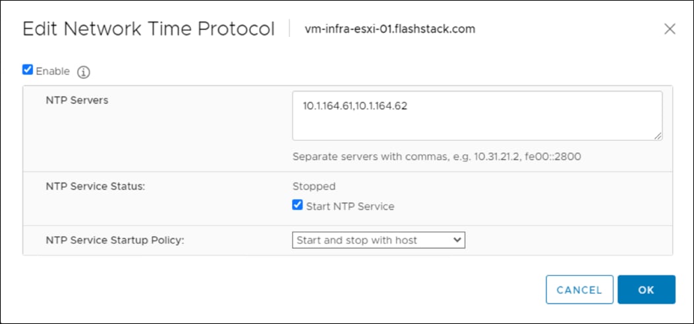
Task: Click the NTP Servers row label
Action: [77, 100]
